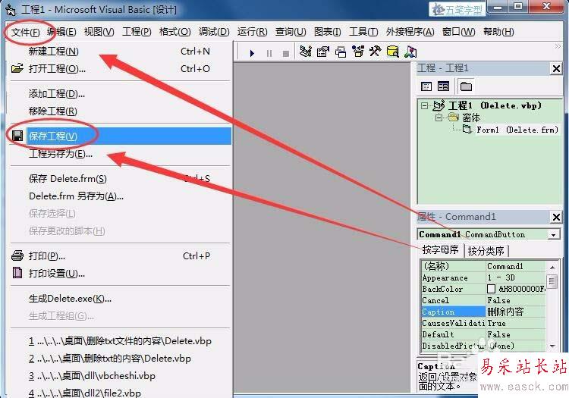The height and width of the screenshot is (398, 569).
Task: Open the Project Explorer toolbar icon
Action: point(306,52)
